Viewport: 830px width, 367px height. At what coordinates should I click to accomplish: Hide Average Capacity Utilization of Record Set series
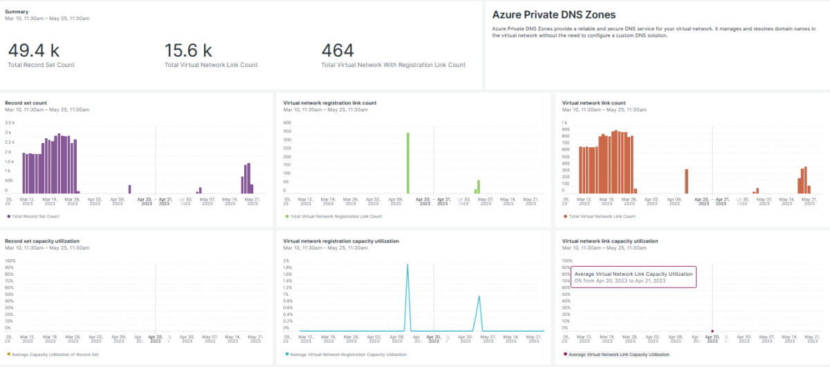pyautogui.click(x=55, y=355)
